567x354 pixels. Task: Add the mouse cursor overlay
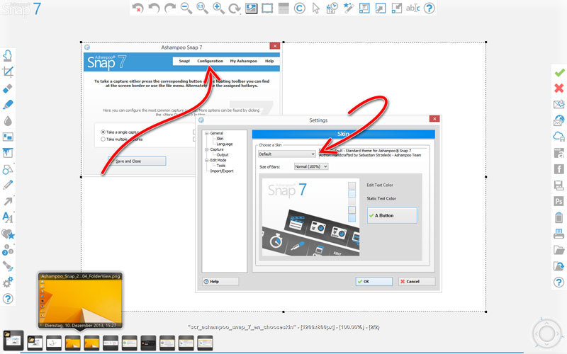315,8
